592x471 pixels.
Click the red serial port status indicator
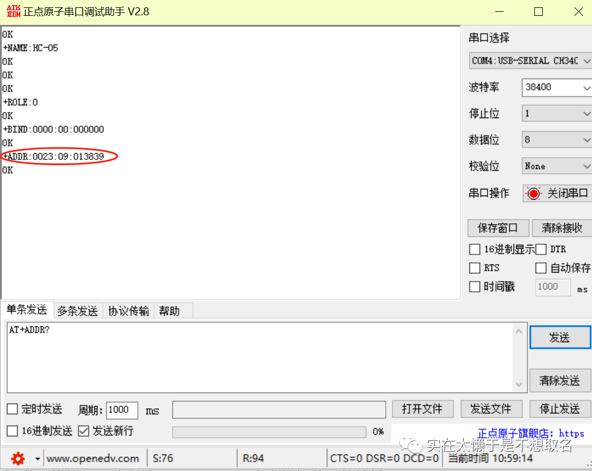533,193
